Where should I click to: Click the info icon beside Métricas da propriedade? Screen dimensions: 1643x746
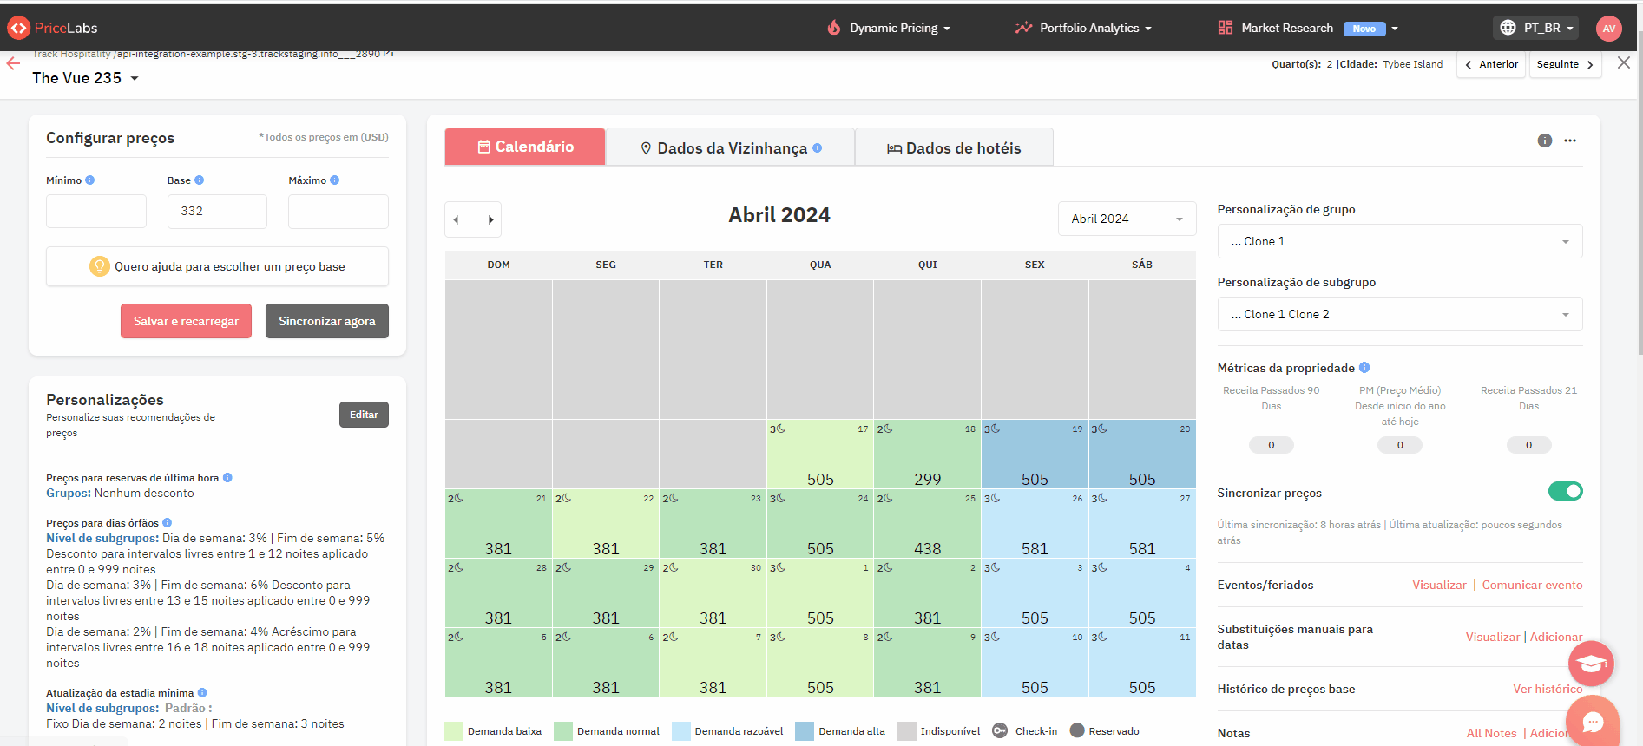point(1364,368)
